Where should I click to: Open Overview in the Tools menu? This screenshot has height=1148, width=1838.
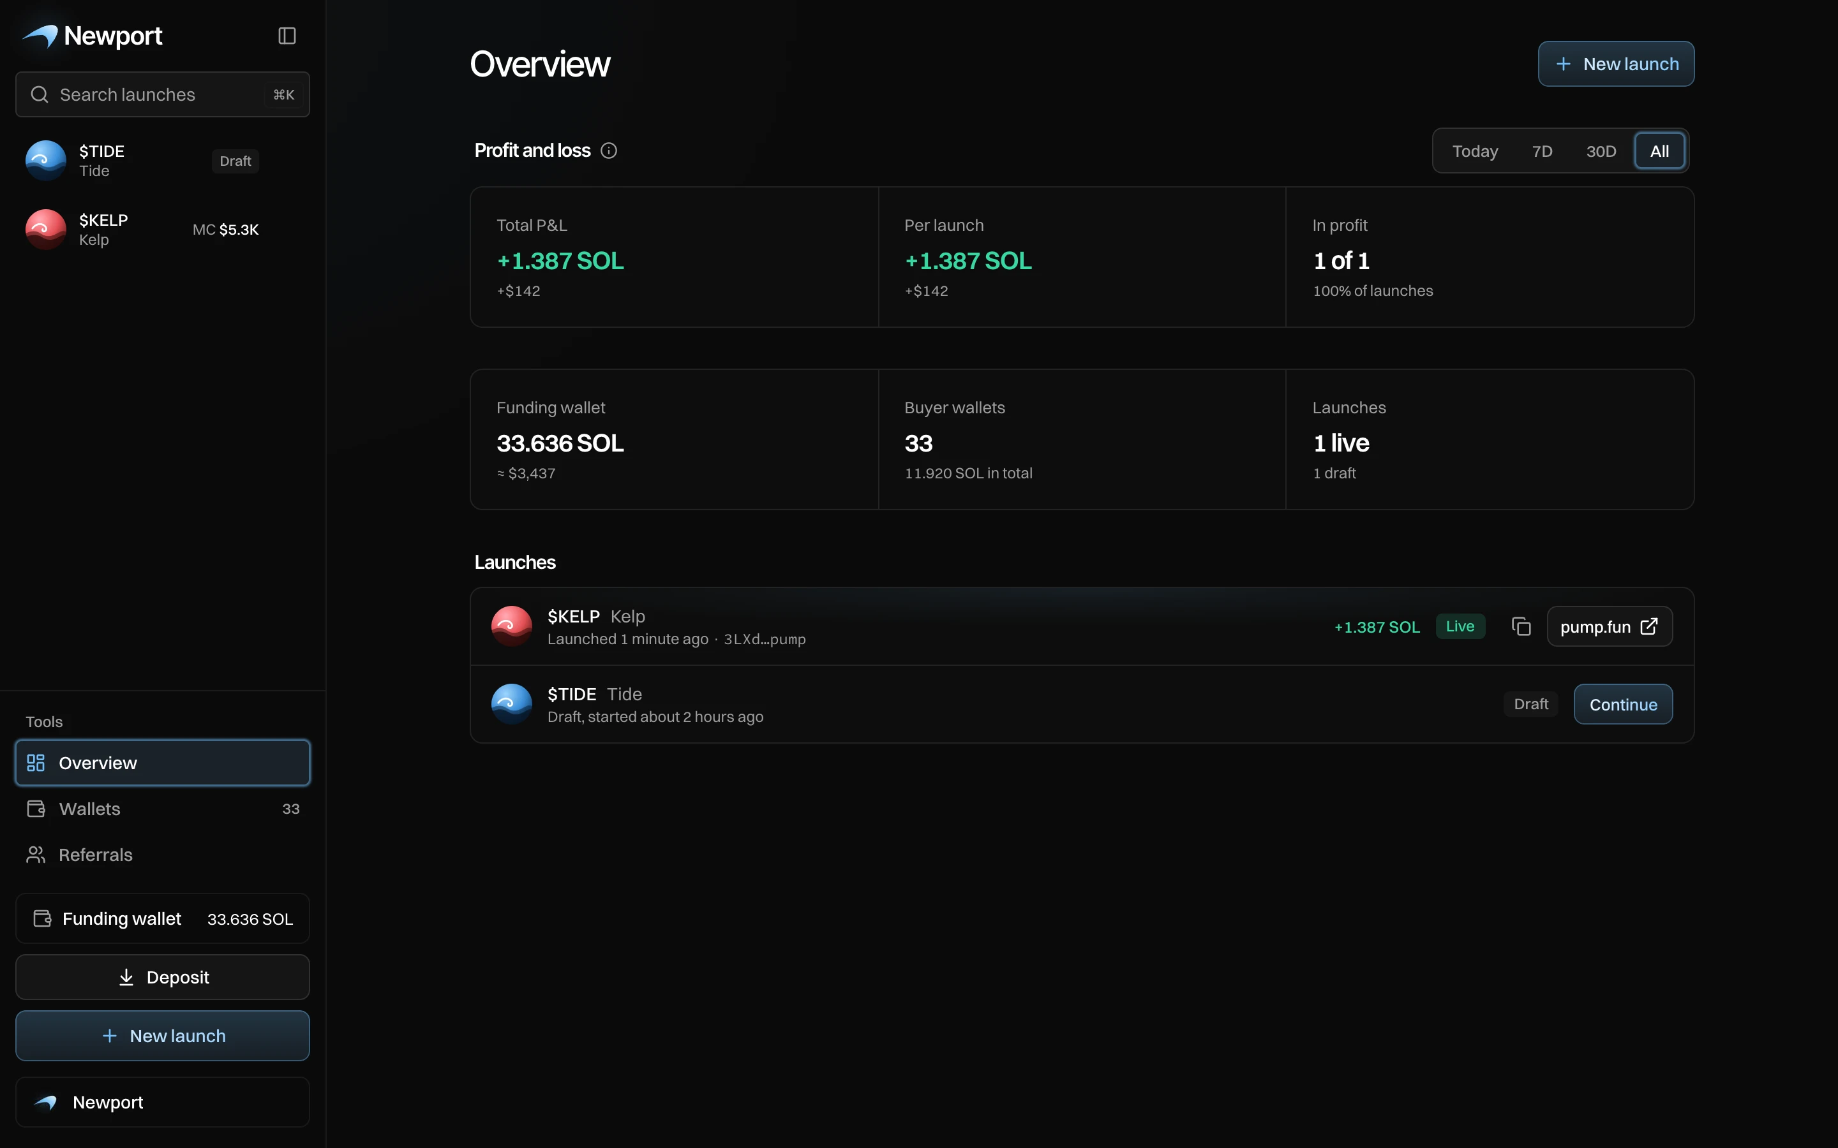(163, 762)
